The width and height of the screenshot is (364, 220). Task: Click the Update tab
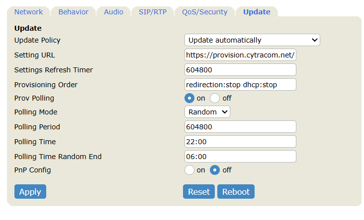257,12
